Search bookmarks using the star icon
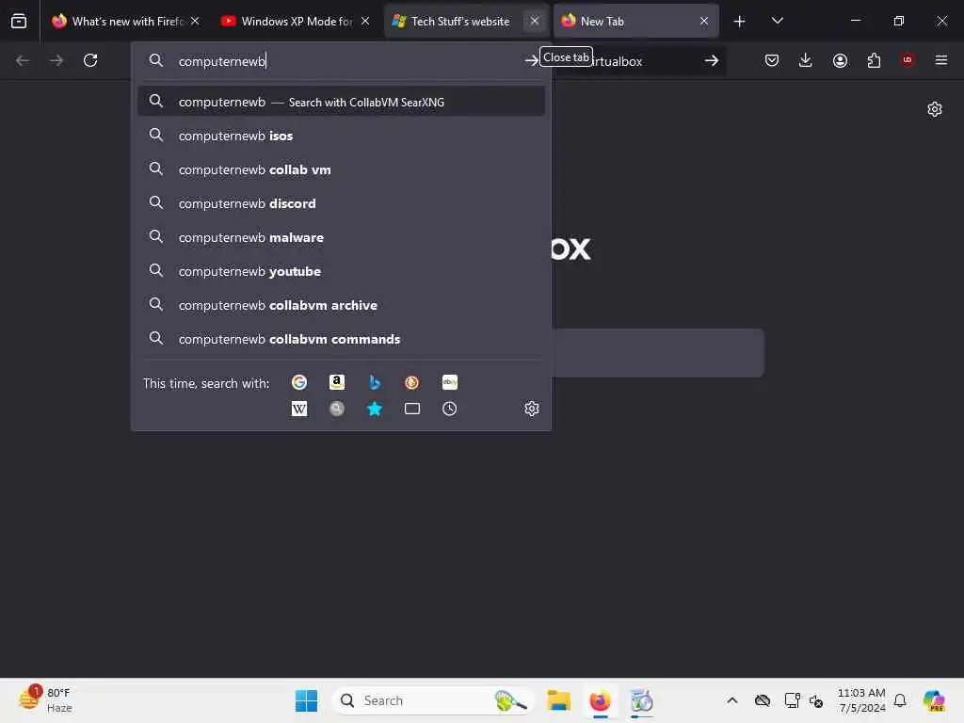The height and width of the screenshot is (723, 964). pos(375,409)
